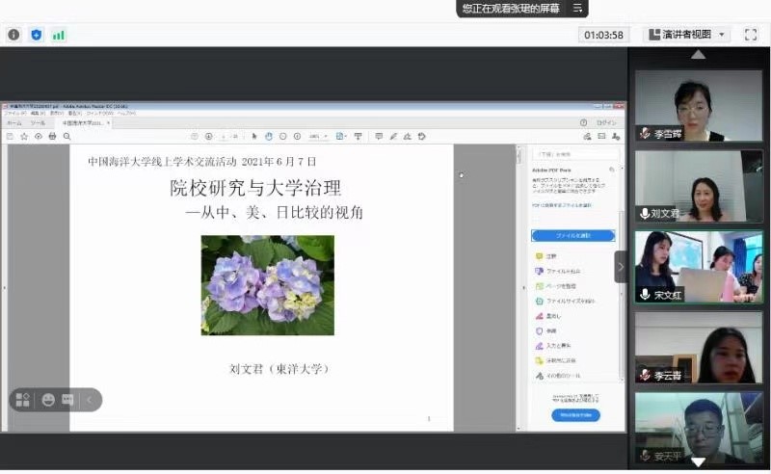The width and height of the screenshot is (771, 474).
Task: Click the search magnifier in Acrobat toolbar
Action: point(67,137)
